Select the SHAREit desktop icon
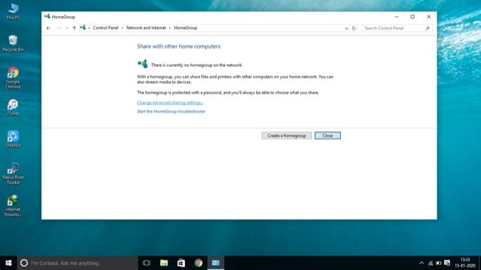The width and height of the screenshot is (481, 270). point(13,139)
